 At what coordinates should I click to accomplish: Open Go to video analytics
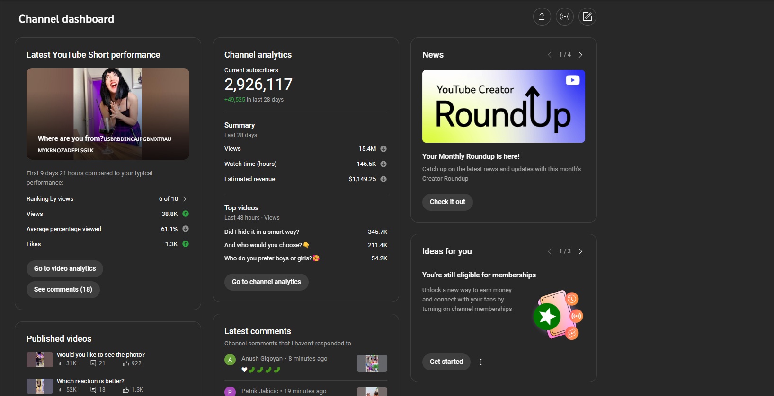point(65,268)
